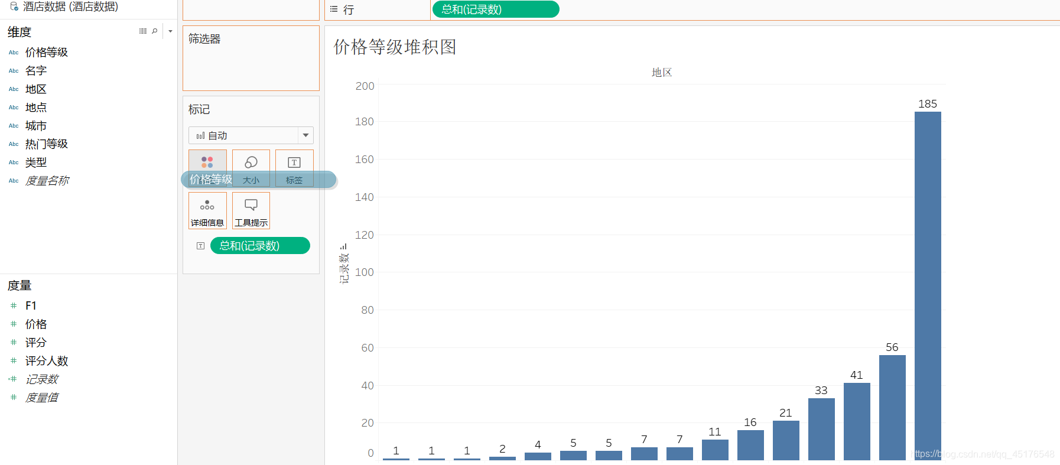Select the bar labeled 11
Screen dimensions: 1060x465
pos(715,450)
